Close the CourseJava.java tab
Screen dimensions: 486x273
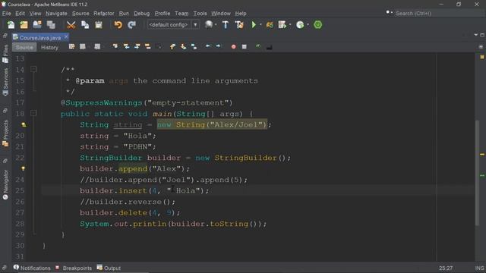pyautogui.click(x=66, y=37)
